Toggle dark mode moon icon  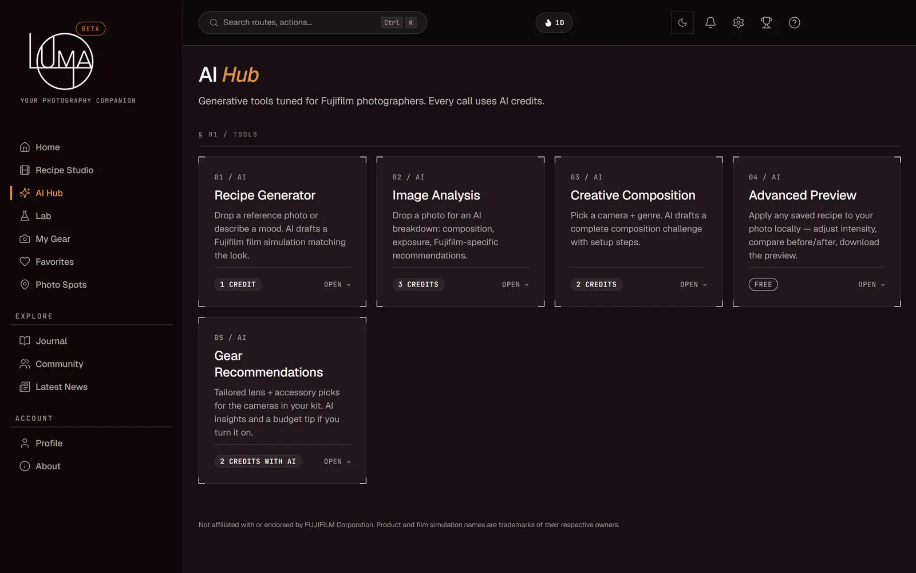click(682, 23)
